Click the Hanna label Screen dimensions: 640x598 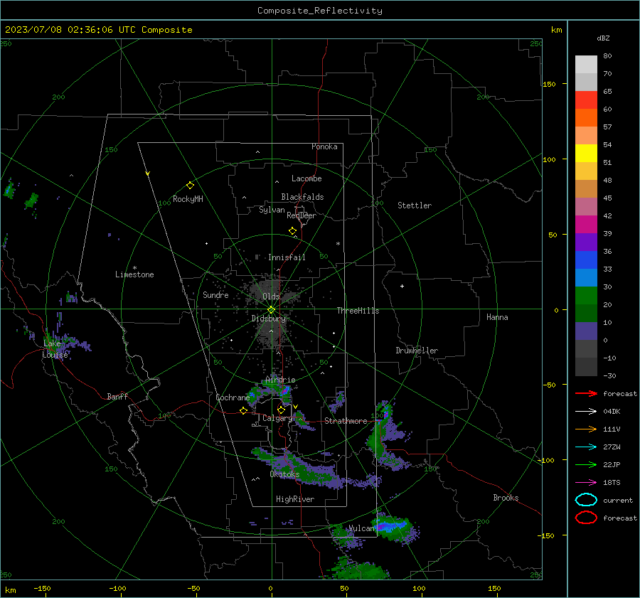[x=497, y=316]
